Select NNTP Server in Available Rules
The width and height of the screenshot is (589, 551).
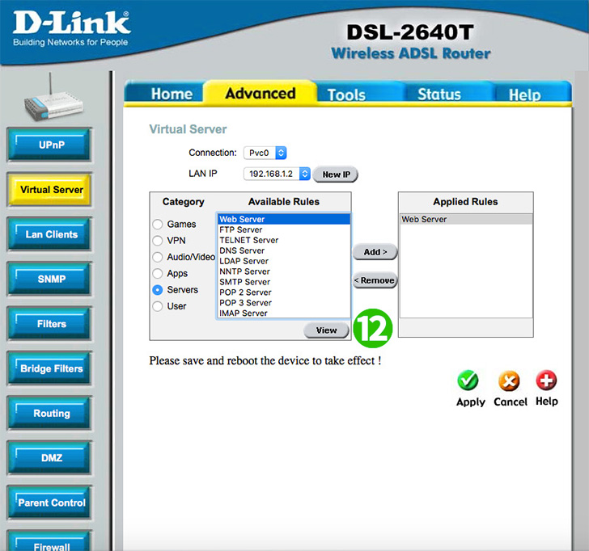tap(284, 271)
